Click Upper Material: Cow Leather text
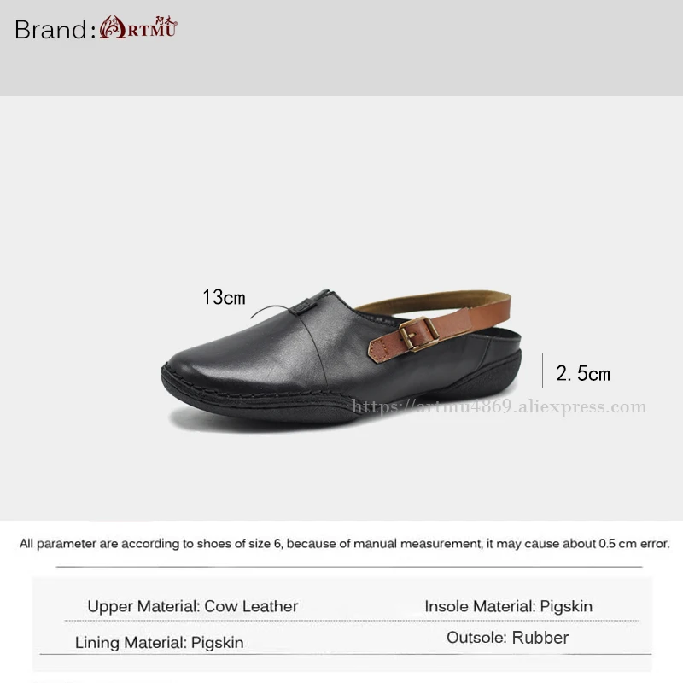Image resolution: width=683 pixels, height=683 pixels. tap(193, 606)
